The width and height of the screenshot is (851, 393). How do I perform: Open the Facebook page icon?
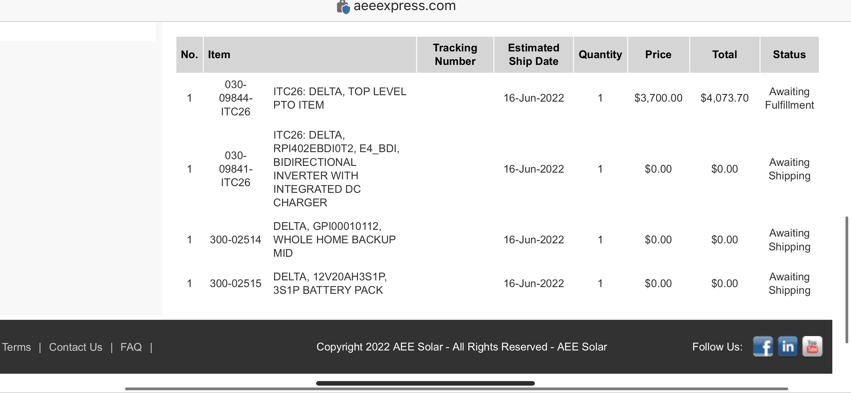762,346
